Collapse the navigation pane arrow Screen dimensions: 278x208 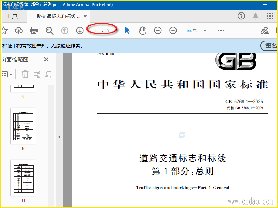click(x=59, y=137)
